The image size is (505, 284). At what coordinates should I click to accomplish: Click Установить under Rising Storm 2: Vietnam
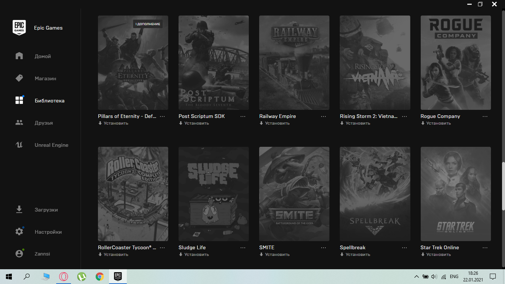pyautogui.click(x=355, y=123)
